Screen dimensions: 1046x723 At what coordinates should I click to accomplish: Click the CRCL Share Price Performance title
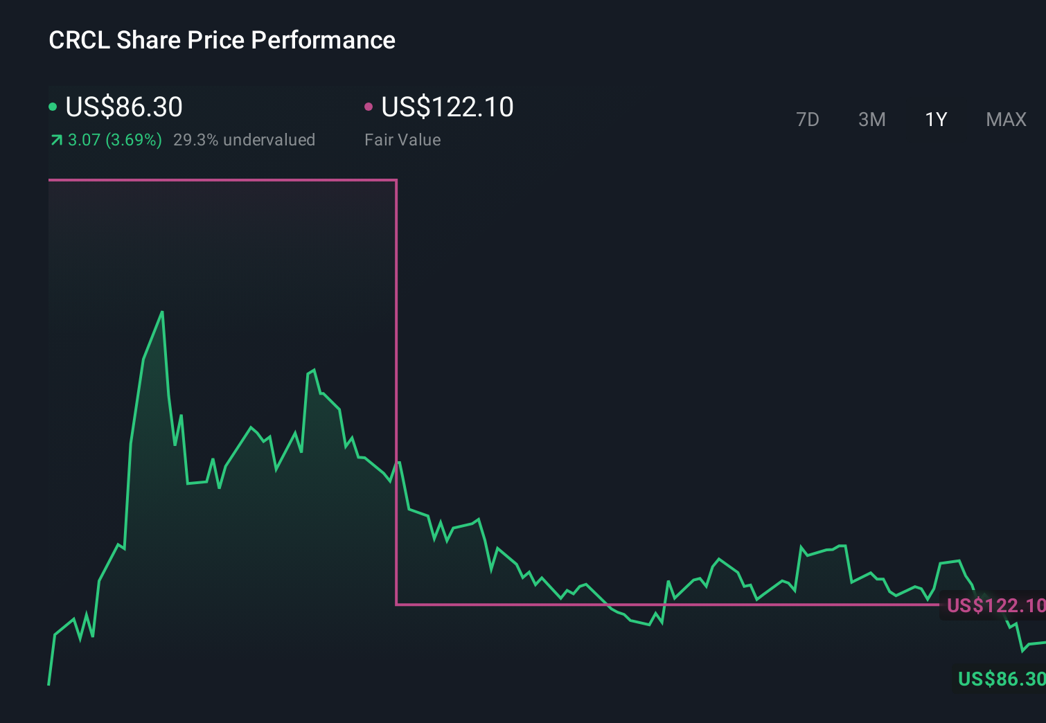coord(222,39)
